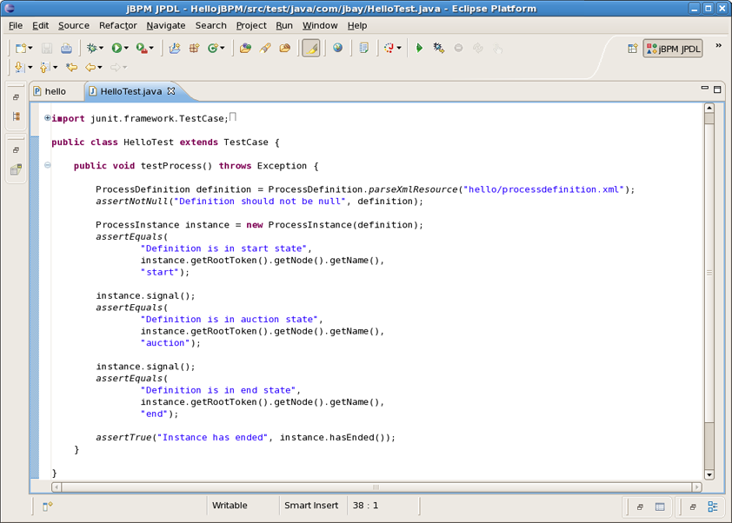Click the vertical scrollbar down arrow
The width and height of the screenshot is (732, 523).
coord(709,474)
